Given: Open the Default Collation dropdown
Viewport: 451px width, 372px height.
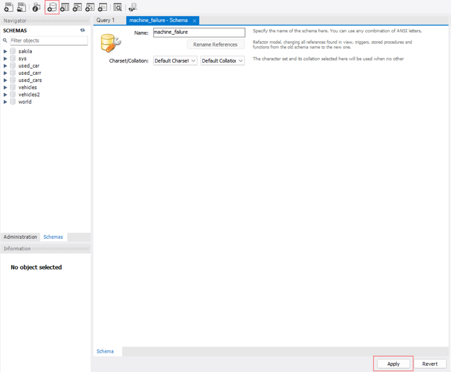Looking at the screenshot, I should 222,60.
